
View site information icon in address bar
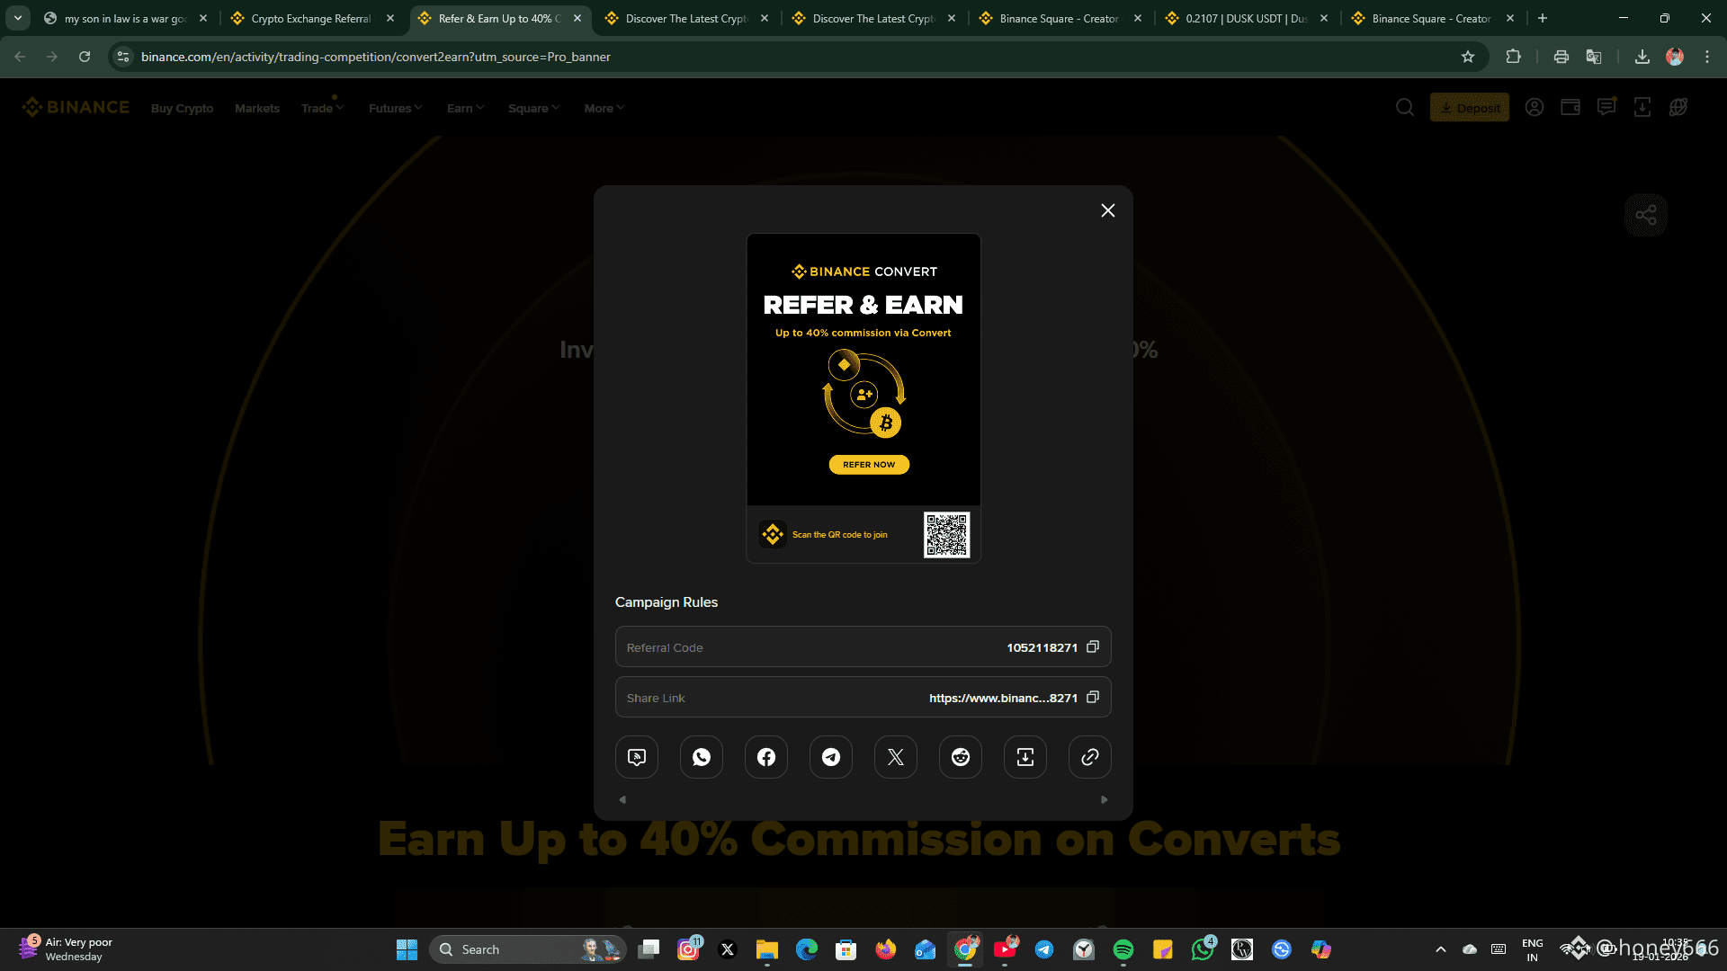point(123,57)
